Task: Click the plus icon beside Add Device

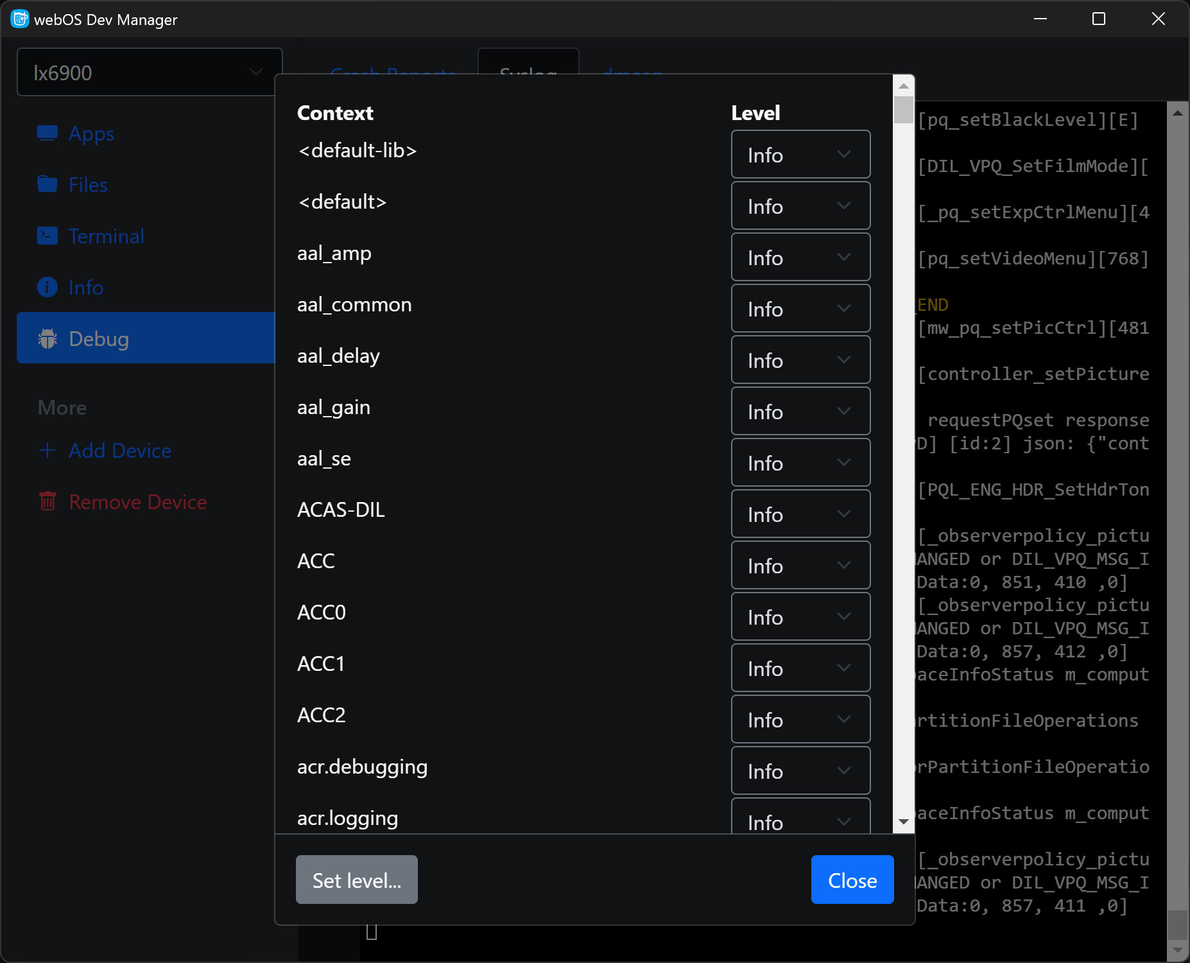Action: 47,451
